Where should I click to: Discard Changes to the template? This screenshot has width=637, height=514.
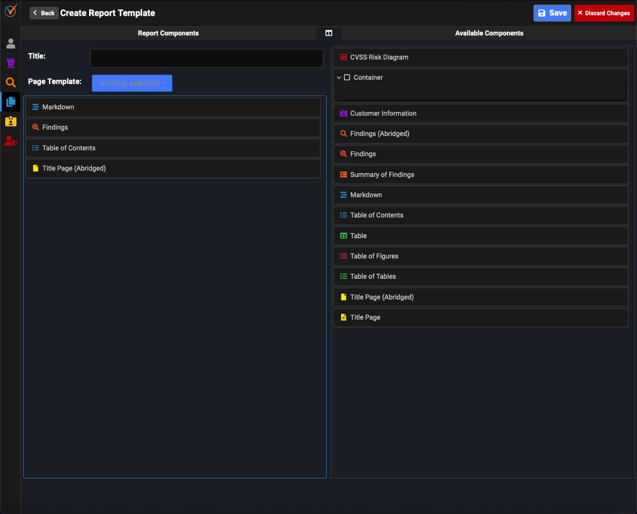pyautogui.click(x=604, y=13)
